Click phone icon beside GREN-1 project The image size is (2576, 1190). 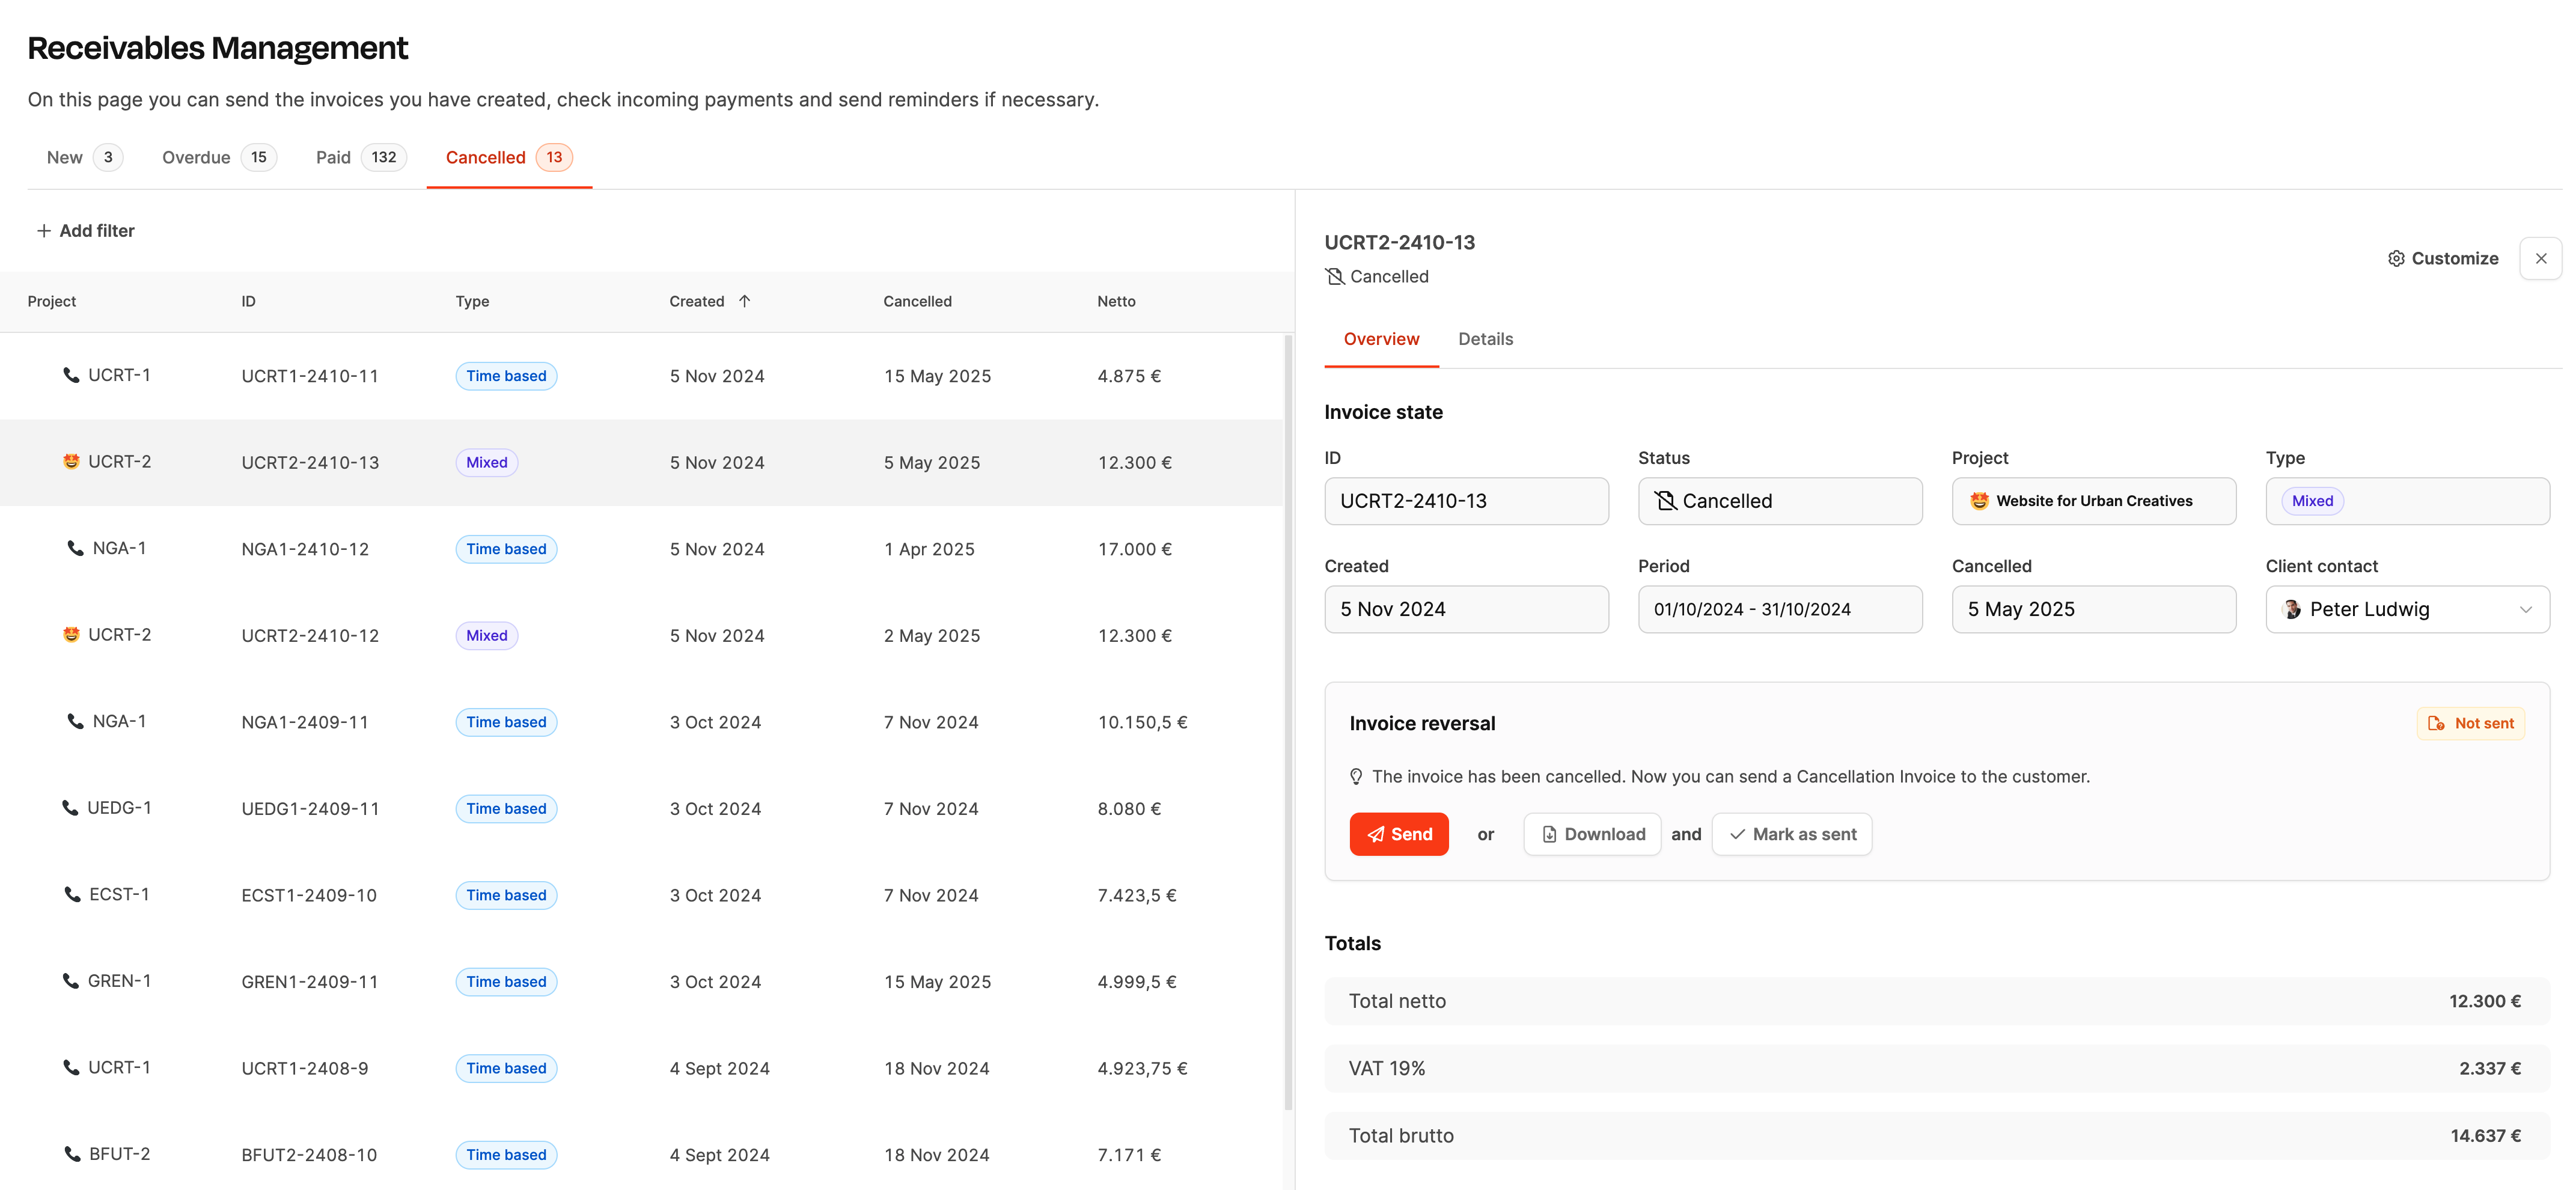coord(71,981)
